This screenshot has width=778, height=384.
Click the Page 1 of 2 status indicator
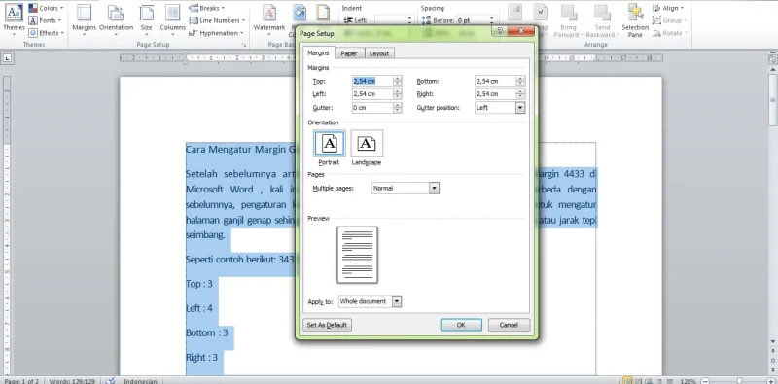point(21,381)
